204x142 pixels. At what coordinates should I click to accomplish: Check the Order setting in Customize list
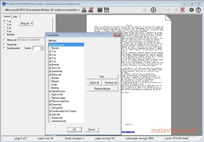(x=50, y=85)
